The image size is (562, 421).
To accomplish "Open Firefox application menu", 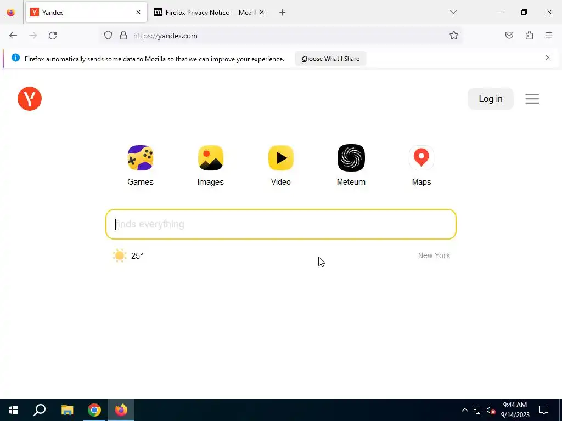I will (549, 35).
